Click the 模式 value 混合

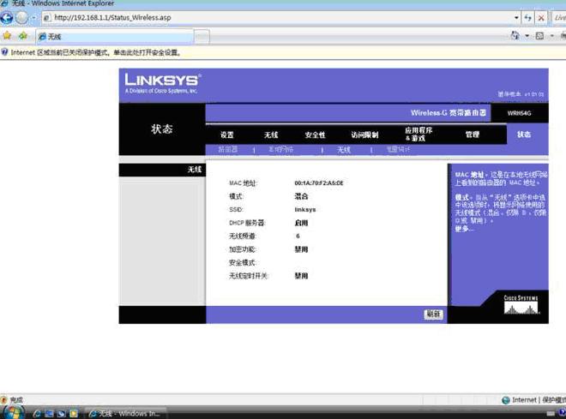pyautogui.click(x=301, y=196)
